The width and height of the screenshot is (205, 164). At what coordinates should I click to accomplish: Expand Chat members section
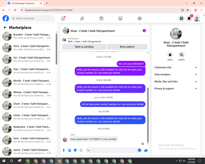(176, 75)
